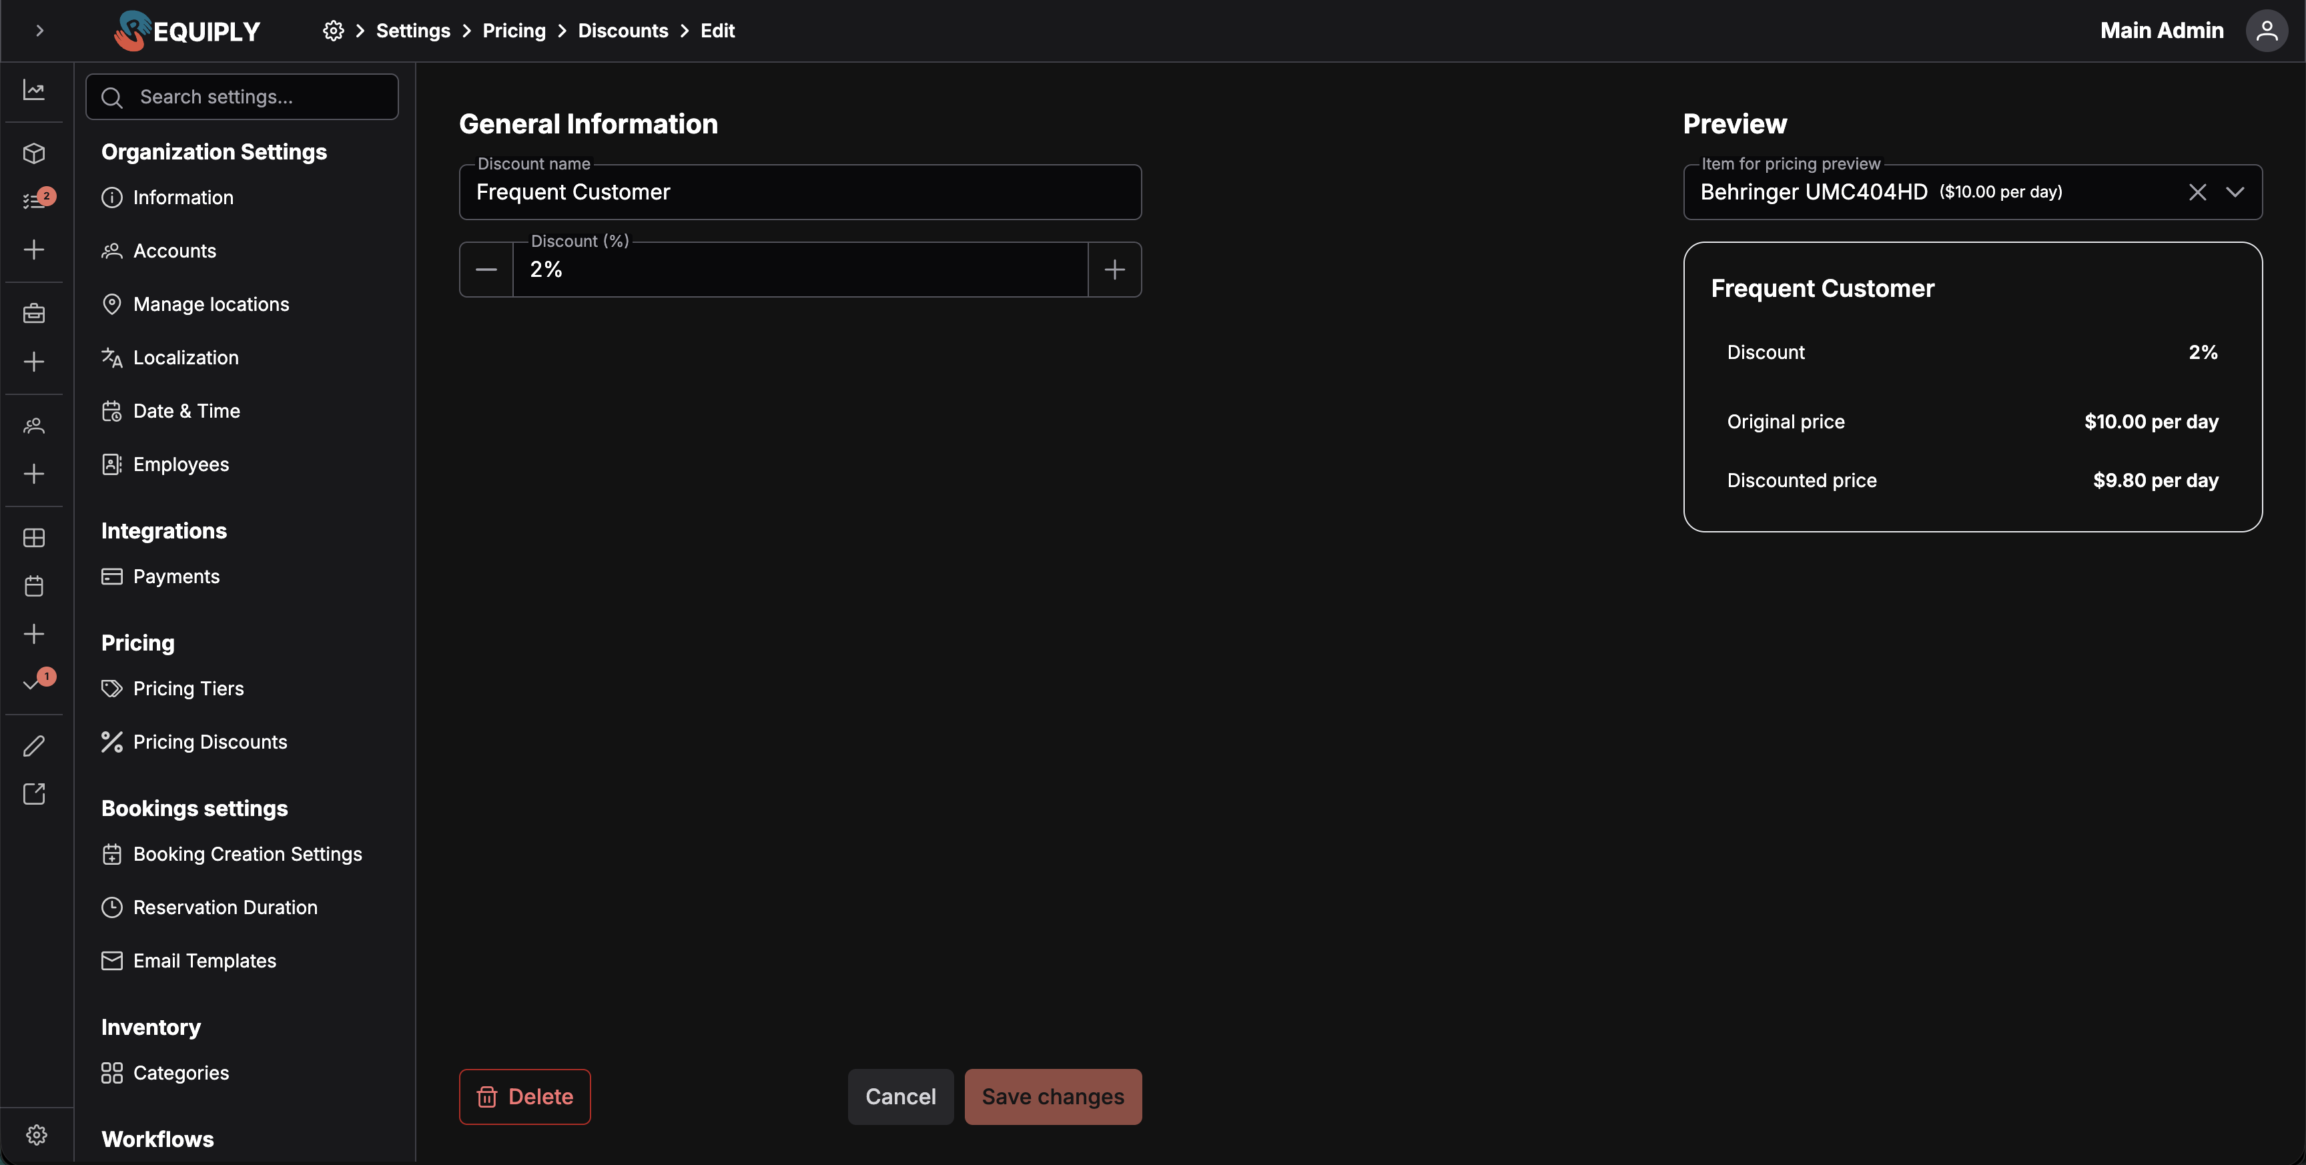Open the task list icon with badge 2
2306x1165 pixels.
click(34, 201)
